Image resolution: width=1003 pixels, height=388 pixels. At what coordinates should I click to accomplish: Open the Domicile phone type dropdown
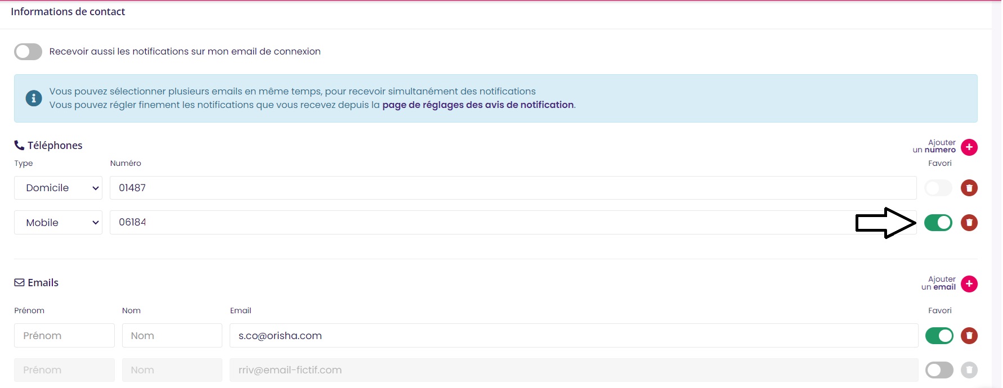click(58, 188)
